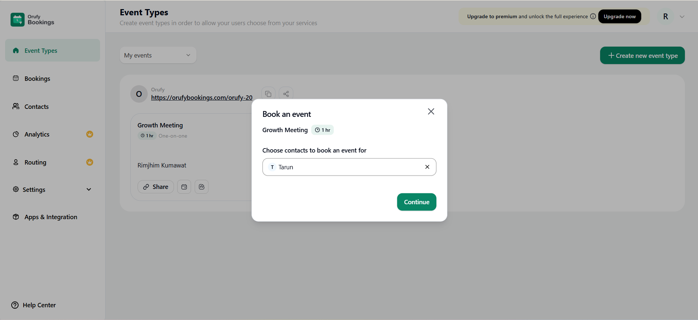This screenshot has width=698, height=320.
Task: Open the profile dropdown arrow near R avatar
Action: click(682, 16)
